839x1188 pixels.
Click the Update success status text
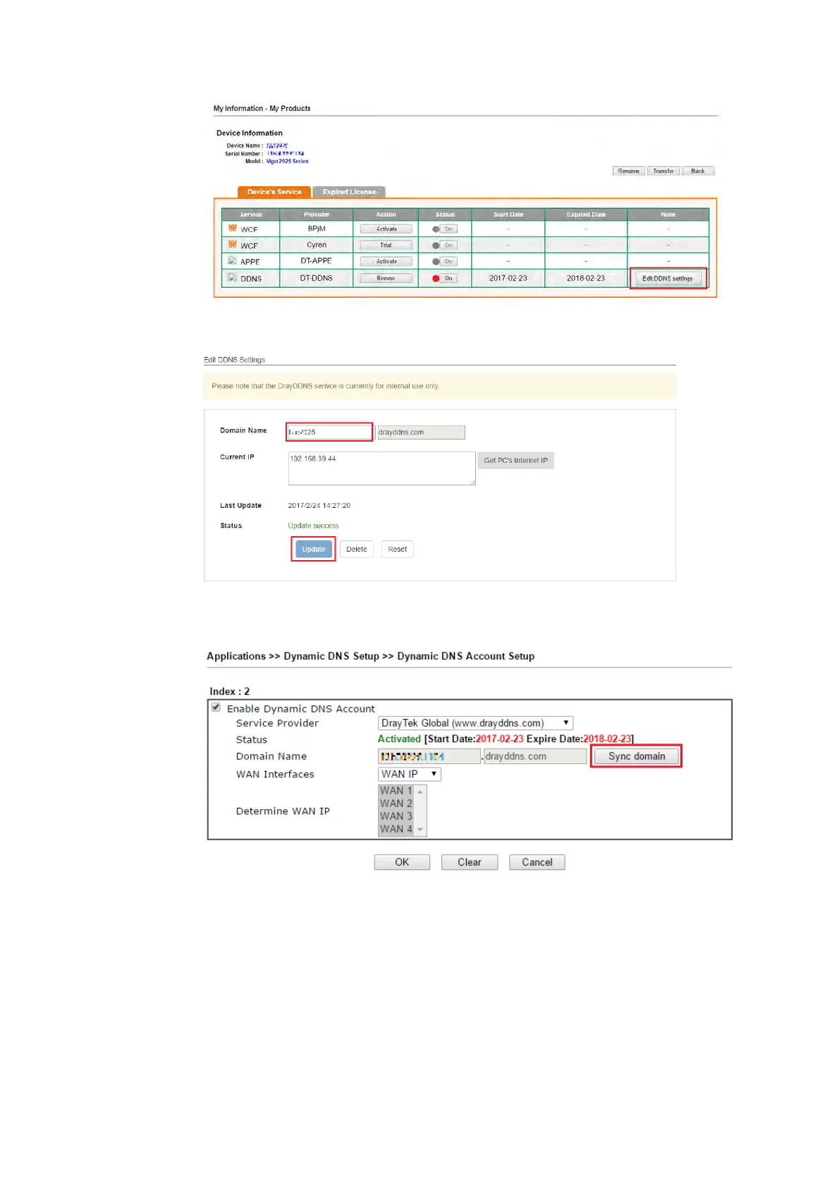[313, 526]
